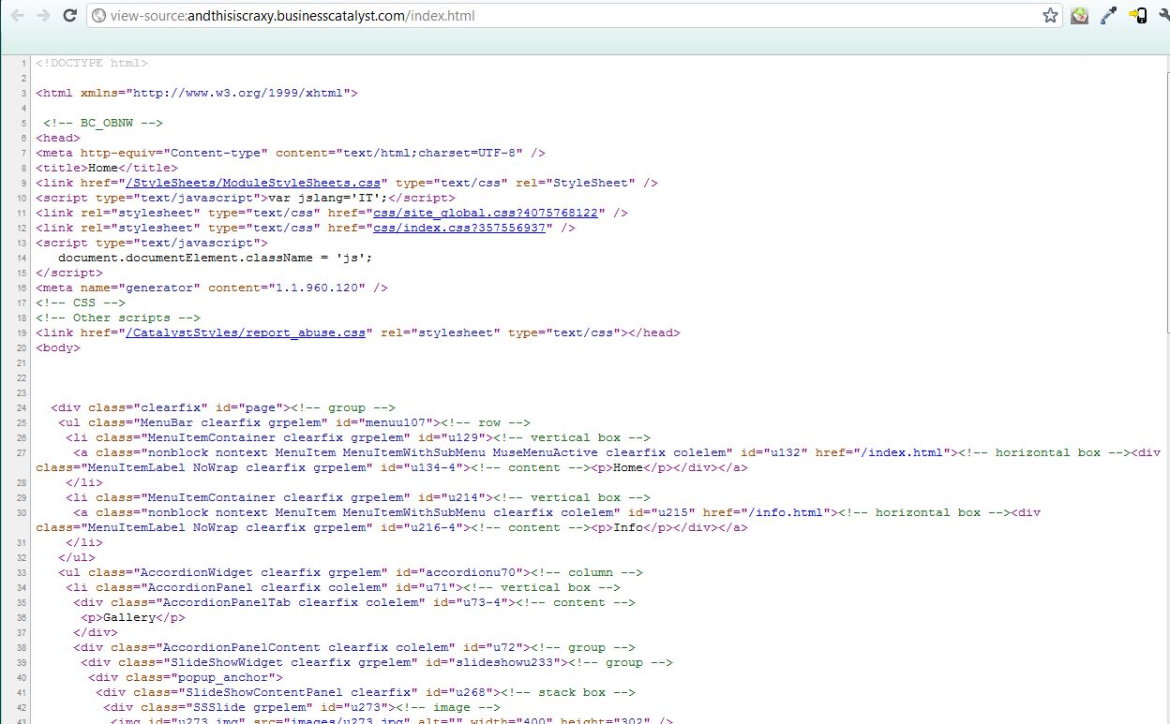Click the <!-- Other scripts --> comment

pos(118,318)
